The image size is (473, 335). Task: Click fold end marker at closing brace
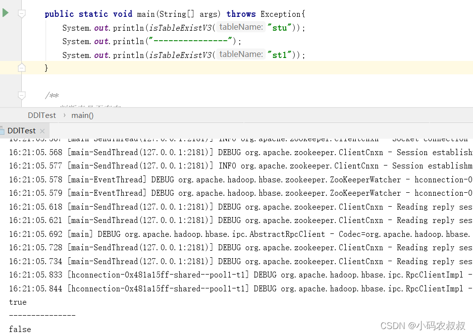click(x=22, y=67)
